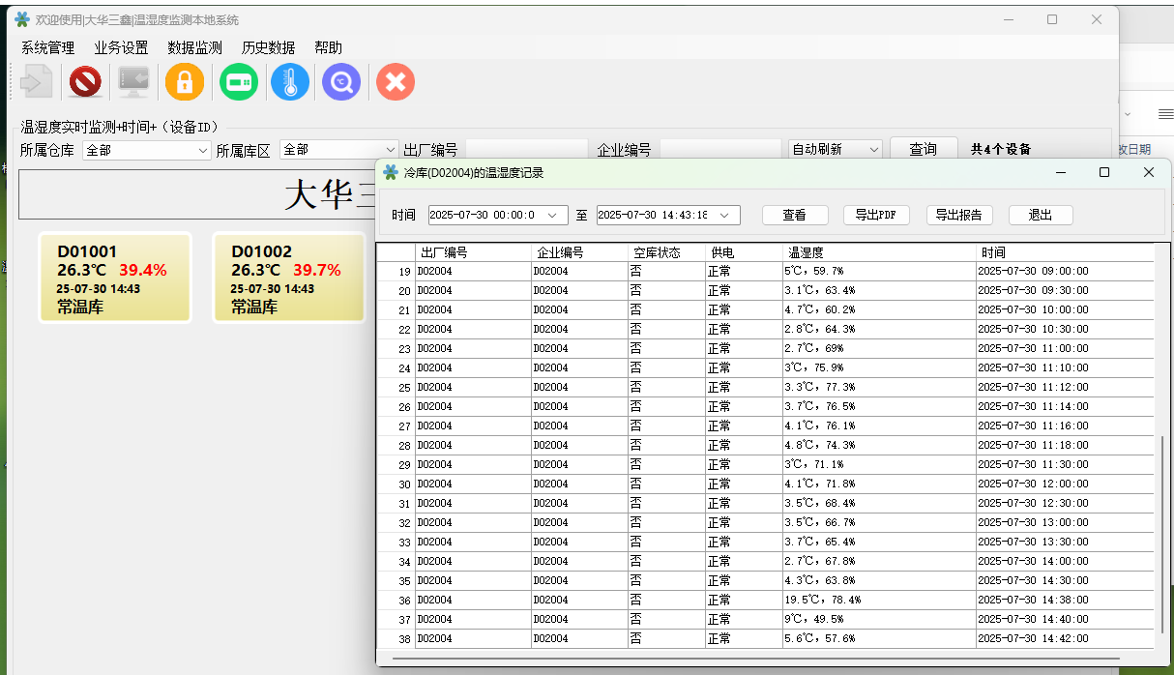Click the orange padlock toolbar icon
Screen dimensions: 1174x675
coord(185,82)
